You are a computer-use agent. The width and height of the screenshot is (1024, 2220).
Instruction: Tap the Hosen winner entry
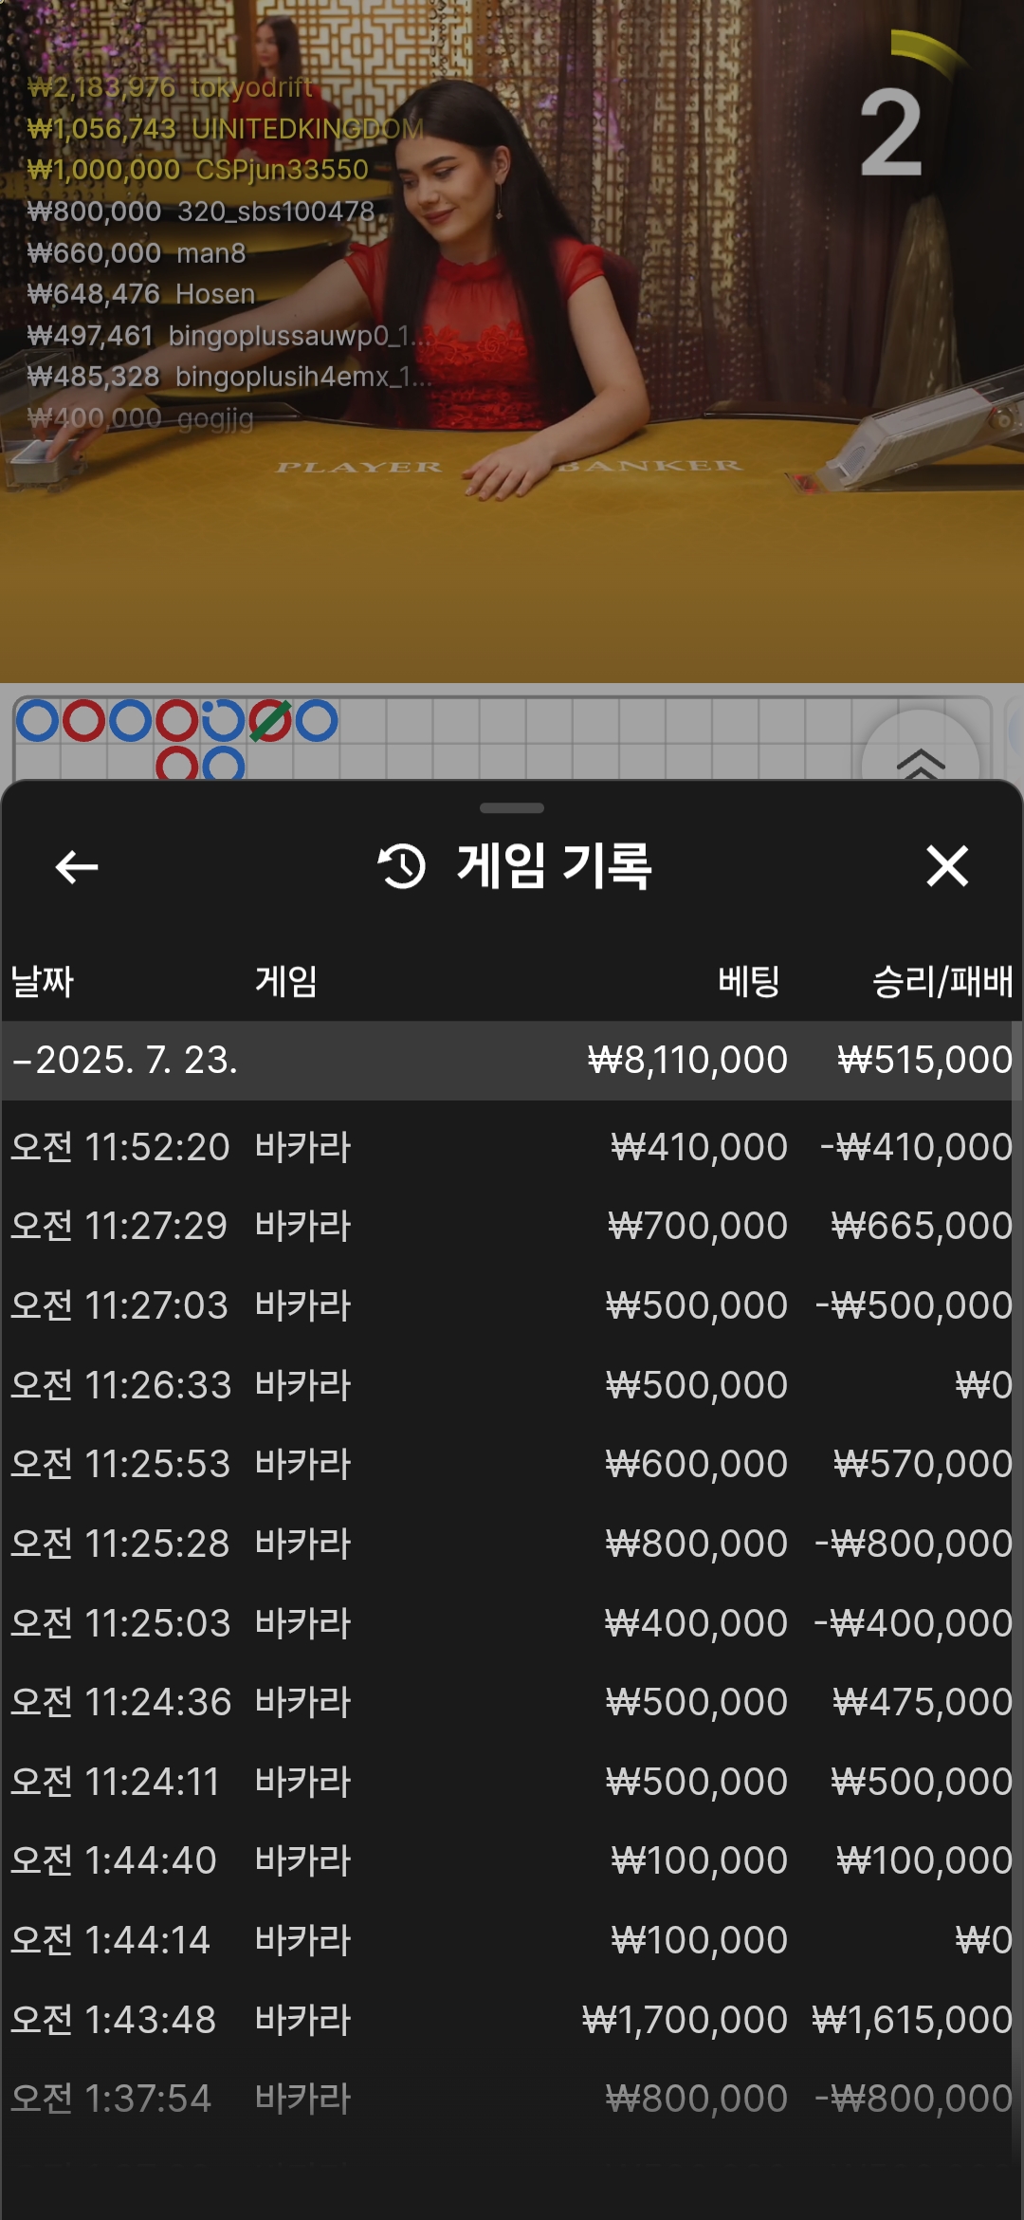141,294
